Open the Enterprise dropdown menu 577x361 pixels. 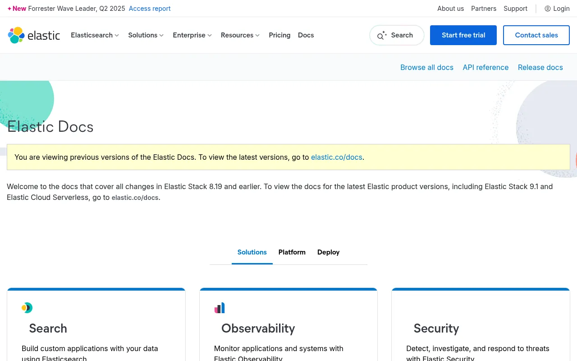[192, 35]
